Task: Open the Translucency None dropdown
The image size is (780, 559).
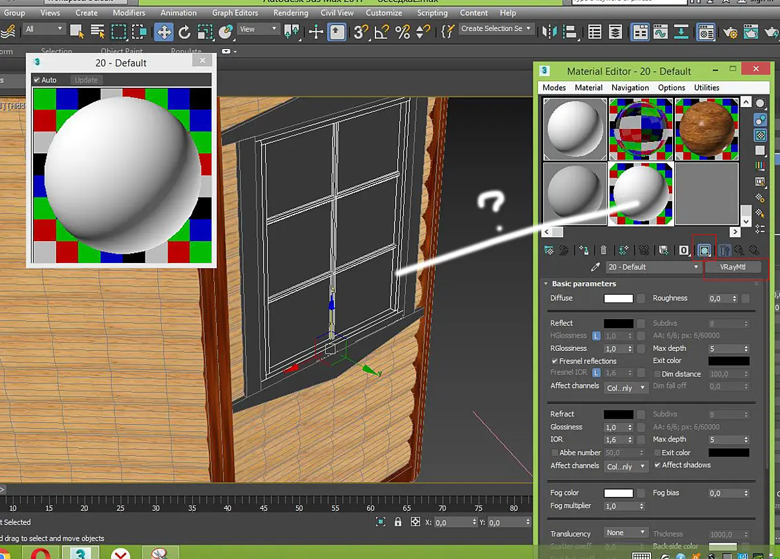Action: 626,533
